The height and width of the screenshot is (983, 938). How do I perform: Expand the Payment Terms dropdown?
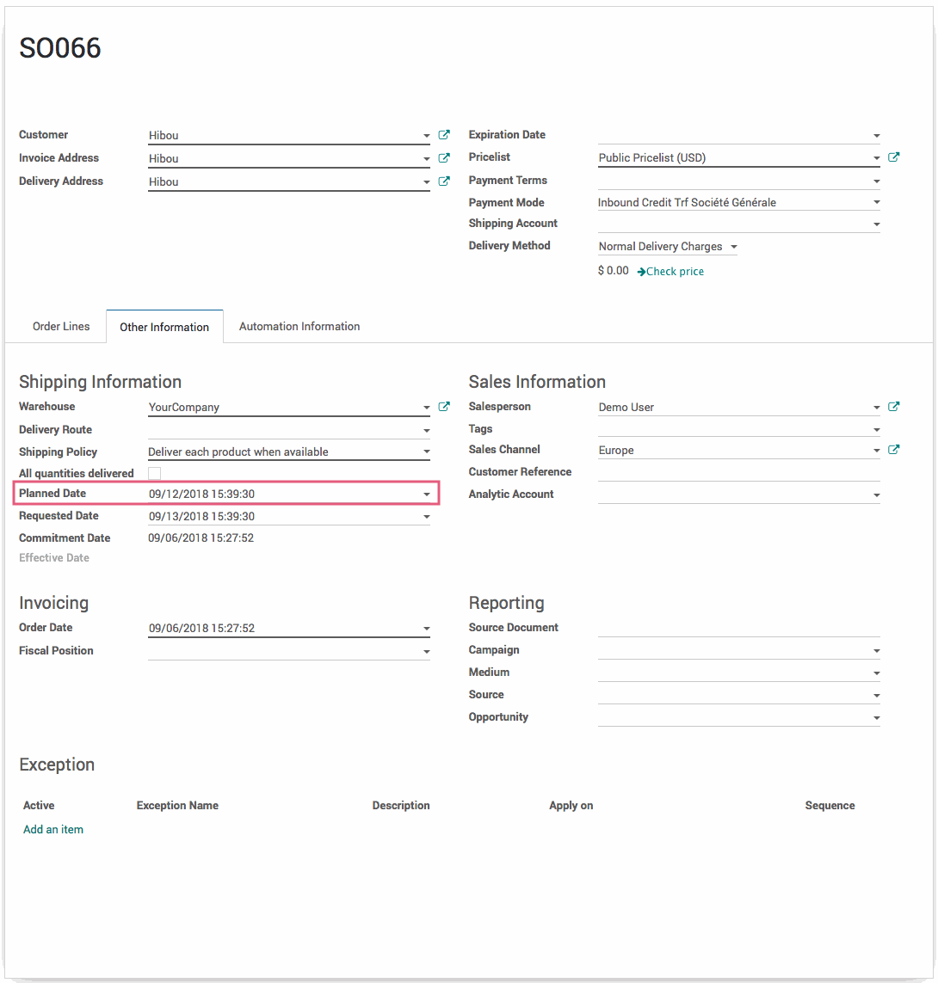pos(877,181)
